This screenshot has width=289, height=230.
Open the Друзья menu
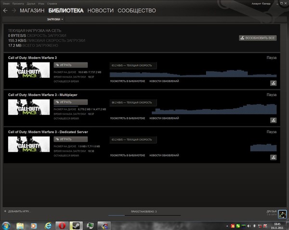point(31,4)
